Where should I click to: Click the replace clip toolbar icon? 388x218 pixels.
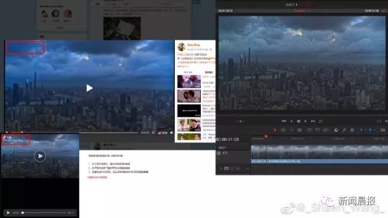click(x=326, y=130)
